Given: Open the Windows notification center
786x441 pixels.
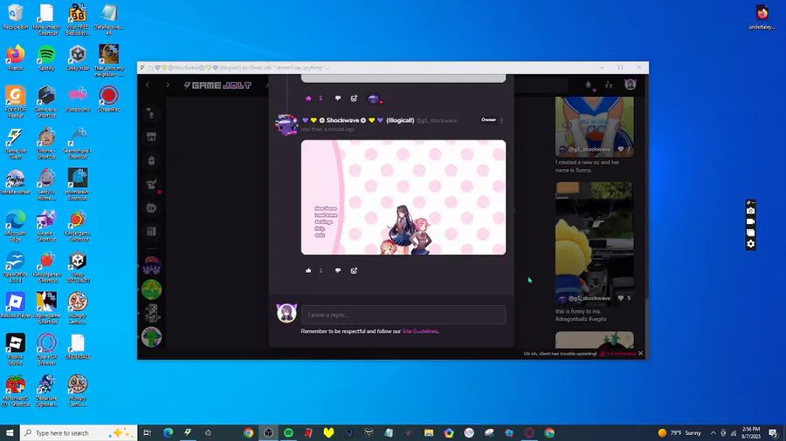Looking at the screenshot, I should coord(774,433).
